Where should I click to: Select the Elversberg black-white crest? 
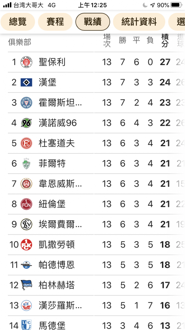[x=26, y=224]
